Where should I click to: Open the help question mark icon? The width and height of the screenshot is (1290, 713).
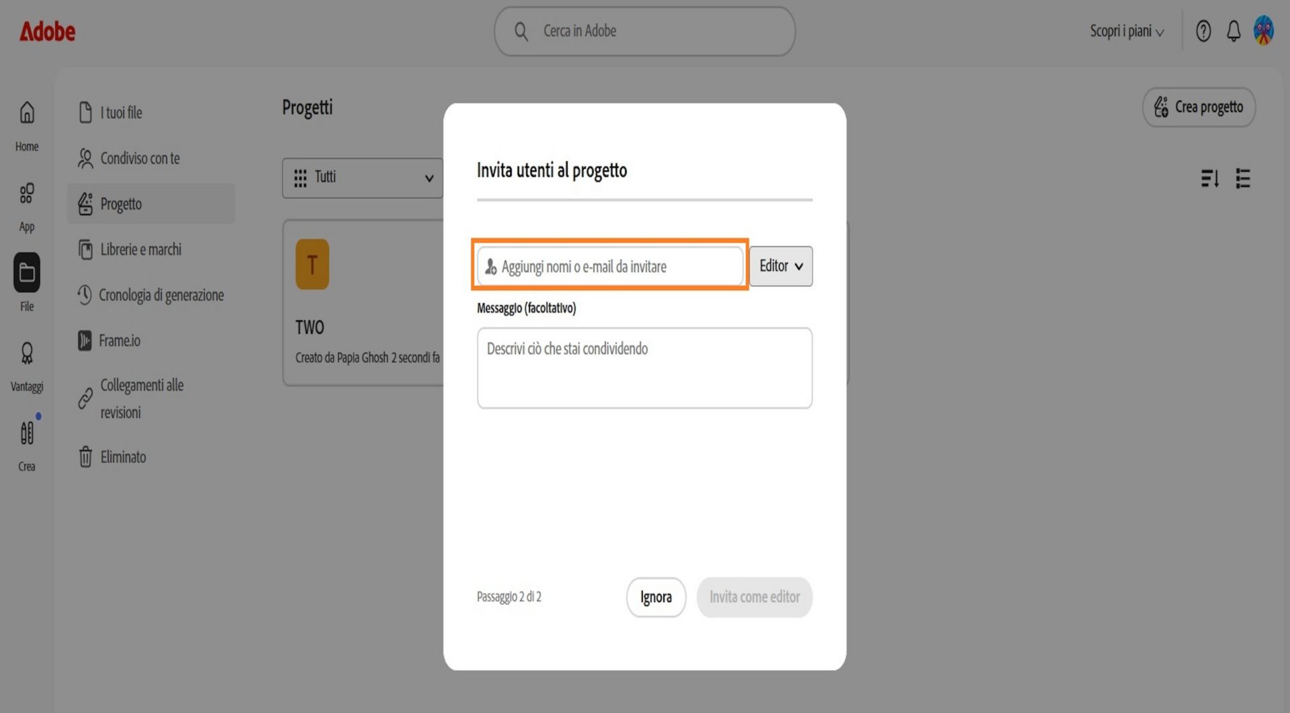(x=1203, y=31)
